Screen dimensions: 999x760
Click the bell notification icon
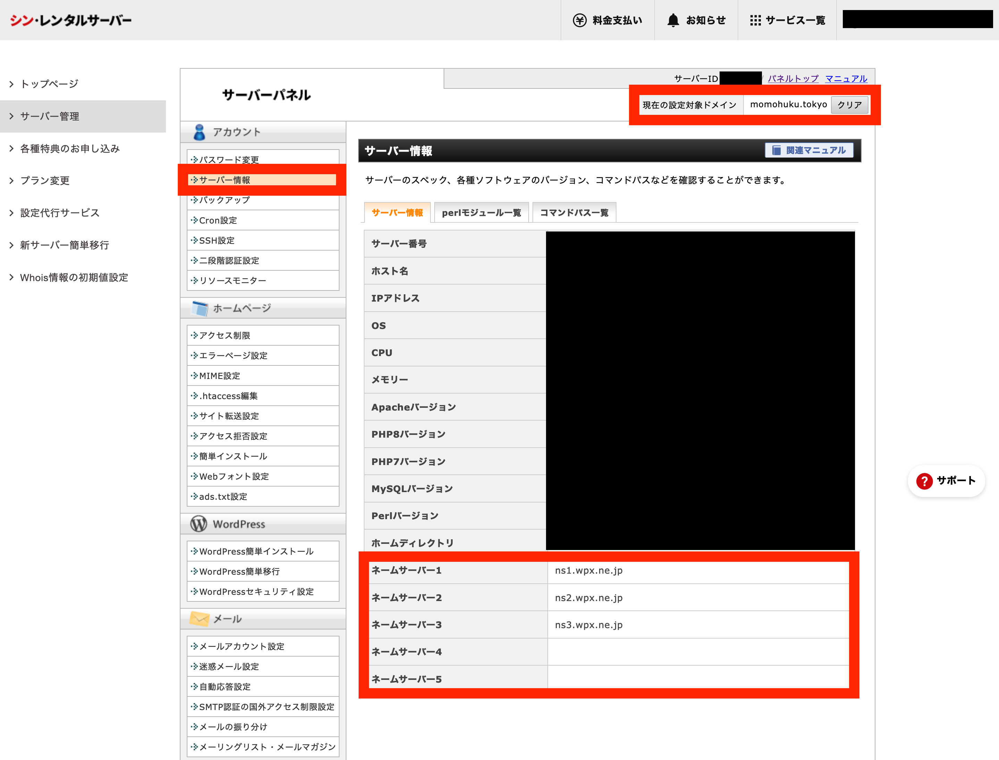click(673, 20)
